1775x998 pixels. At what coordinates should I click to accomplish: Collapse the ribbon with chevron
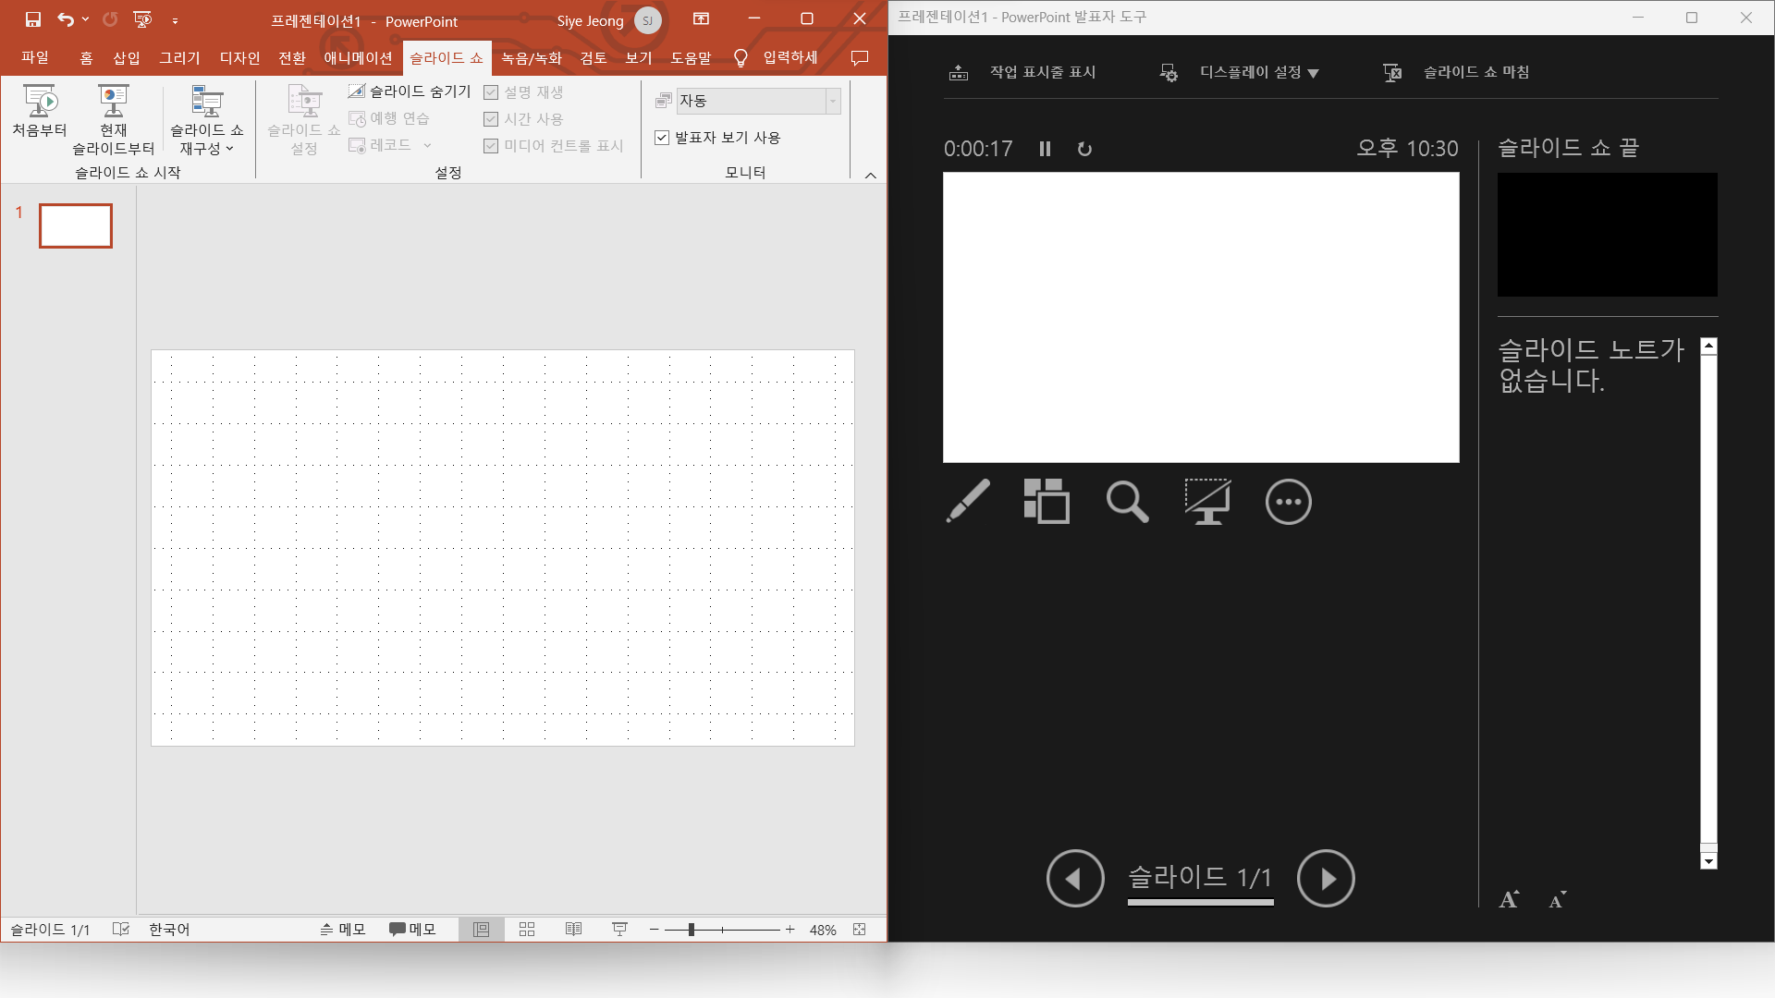[x=870, y=176]
